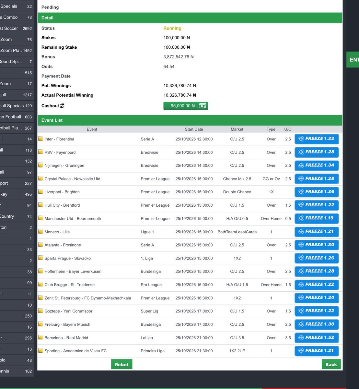This screenshot has width=359, height=389.
Task: Click the yellow folder icon for Inter - Fiorentina
Action: click(x=41, y=139)
